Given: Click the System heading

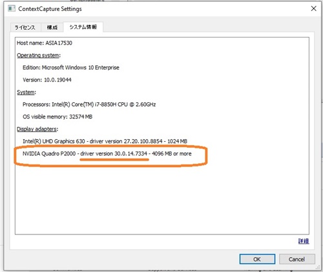Looking at the screenshot, I should [x=26, y=92].
